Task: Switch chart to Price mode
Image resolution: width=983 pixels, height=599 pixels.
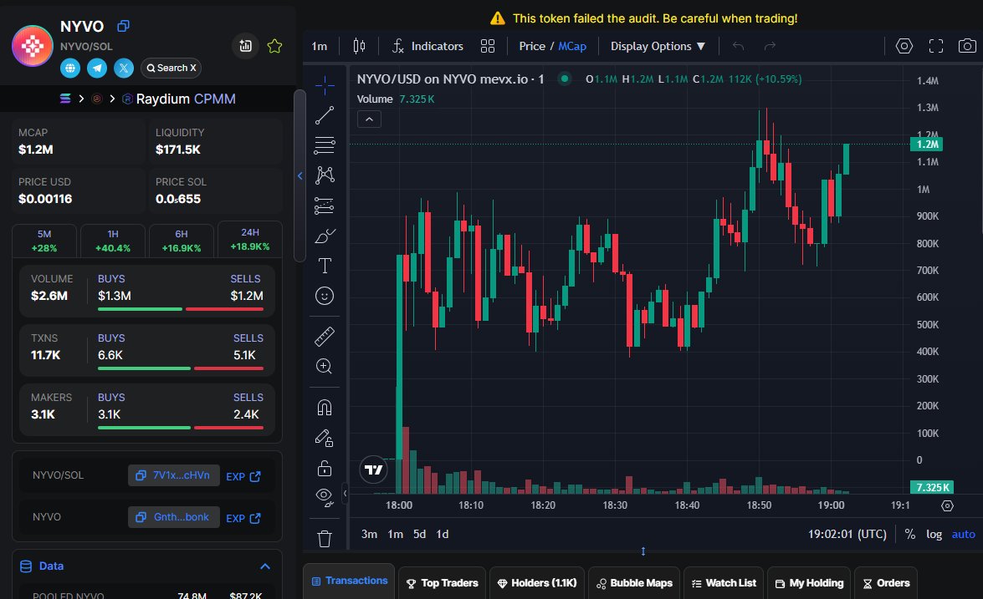Action: click(x=532, y=46)
